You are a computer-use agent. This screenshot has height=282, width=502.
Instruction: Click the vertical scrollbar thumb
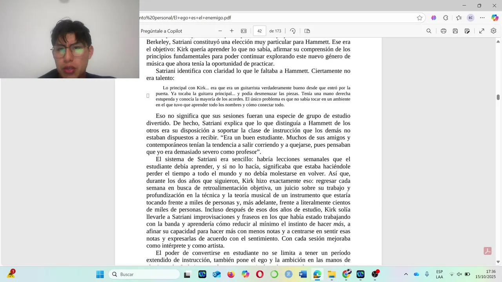tap(498, 97)
